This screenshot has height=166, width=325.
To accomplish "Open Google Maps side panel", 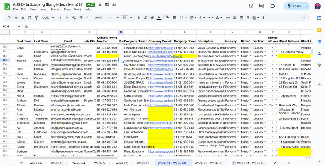I will [x=319, y=65].
